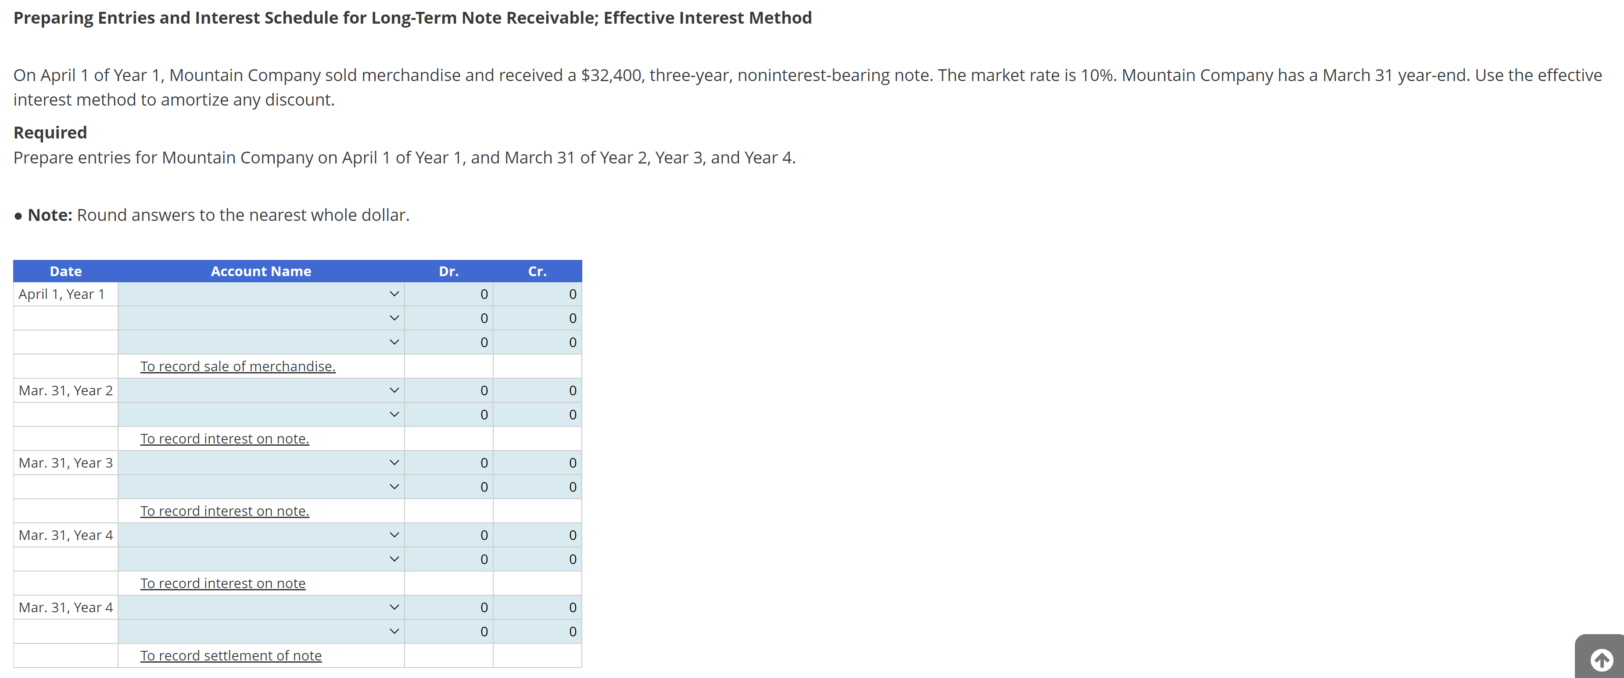Click the Dr. field in the April 1 first row
Image resolution: width=1624 pixels, height=678 pixels.
[x=449, y=294]
